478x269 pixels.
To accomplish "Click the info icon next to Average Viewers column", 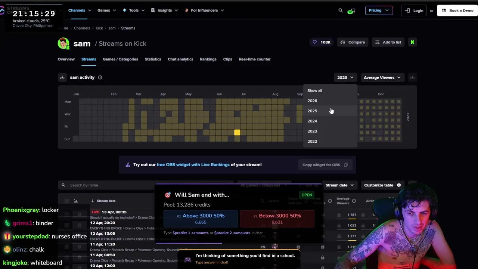I will [354, 201].
